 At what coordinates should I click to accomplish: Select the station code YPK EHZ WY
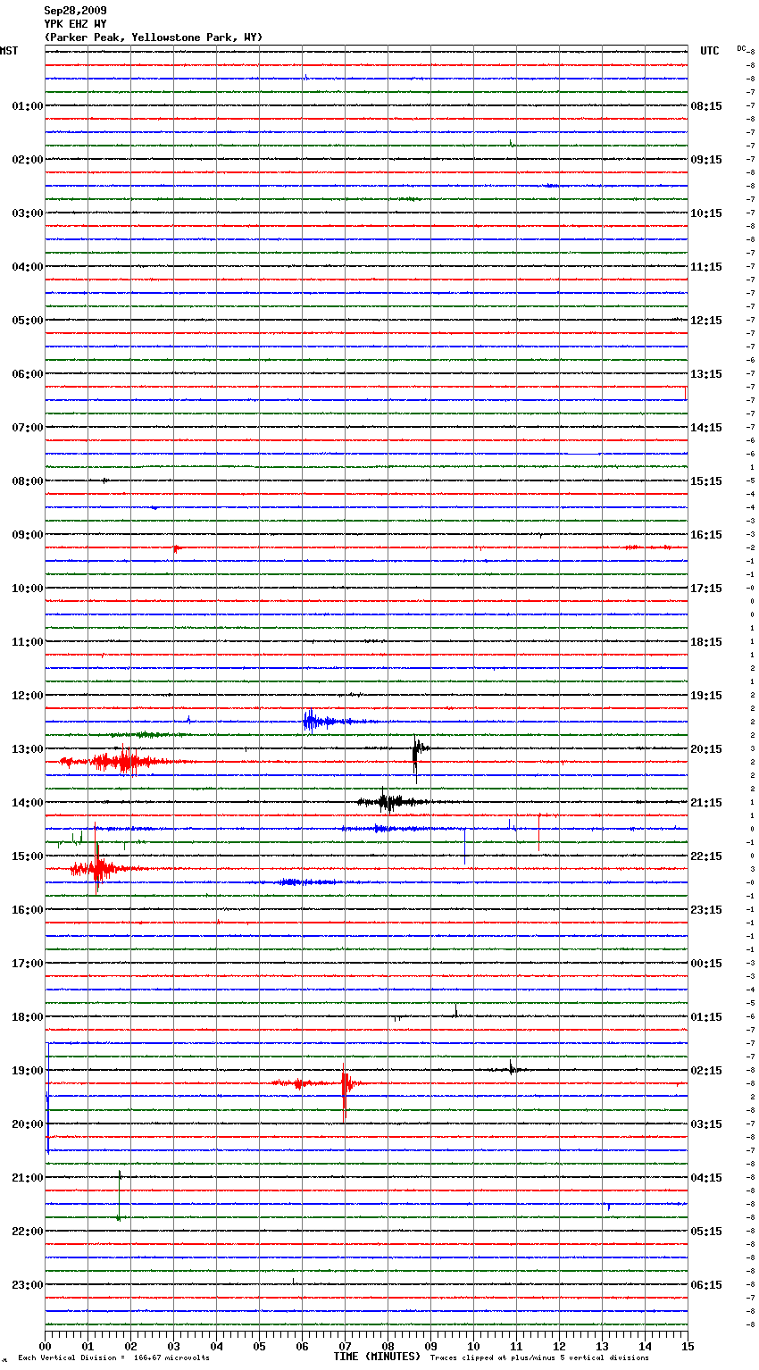click(x=75, y=24)
